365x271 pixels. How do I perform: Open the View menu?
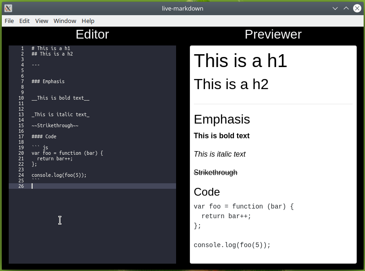[42, 21]
